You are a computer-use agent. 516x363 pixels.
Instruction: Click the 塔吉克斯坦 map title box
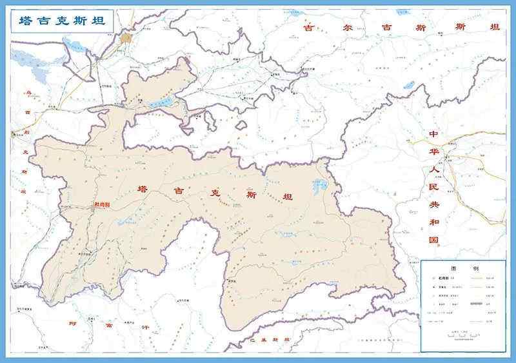62,21
